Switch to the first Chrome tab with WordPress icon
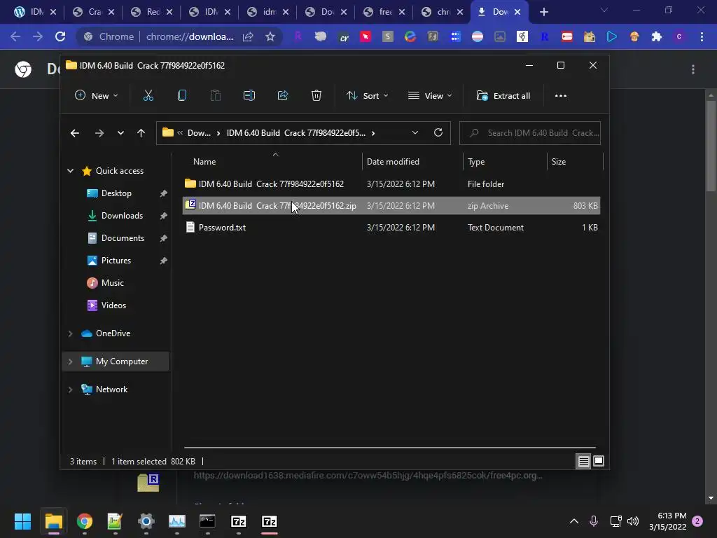Screen dimensions: 717x538 (35, 12)
